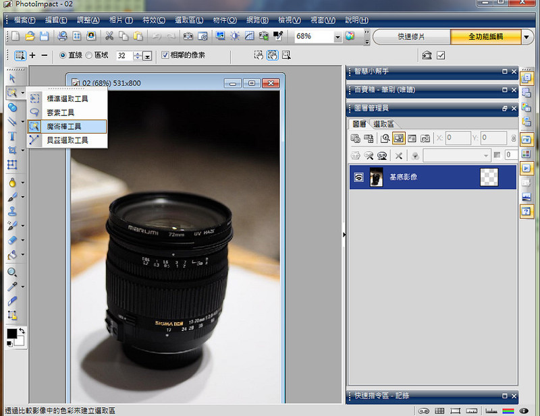
Task: Open the 檔案(F) menu
Action: point(24,20)
